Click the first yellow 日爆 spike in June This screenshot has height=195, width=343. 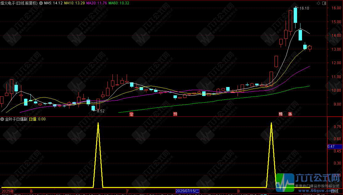(98, 155)
